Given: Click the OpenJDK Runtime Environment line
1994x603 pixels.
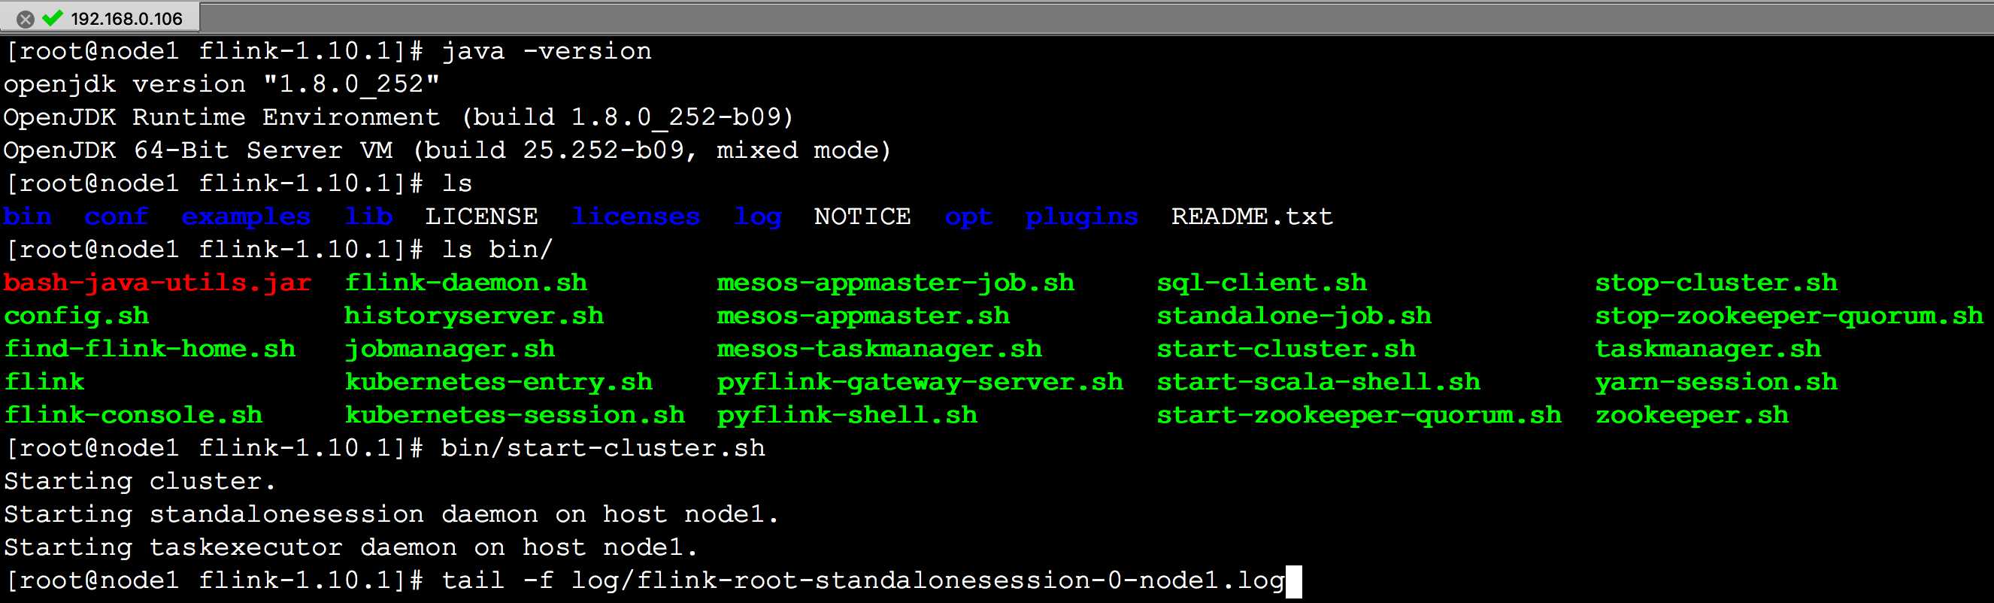Looking at the screenshot, I should (x=398, y=117).
